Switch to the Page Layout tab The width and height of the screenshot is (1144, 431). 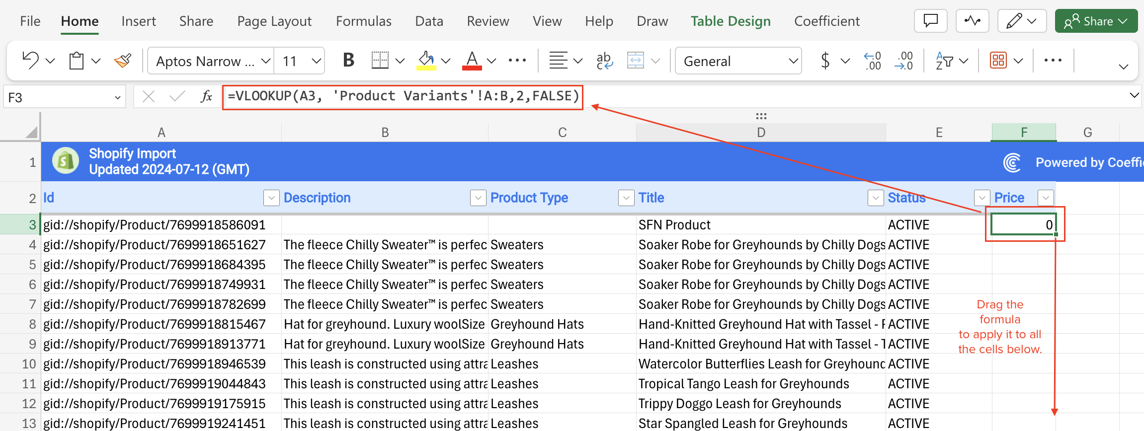[274, 21]
